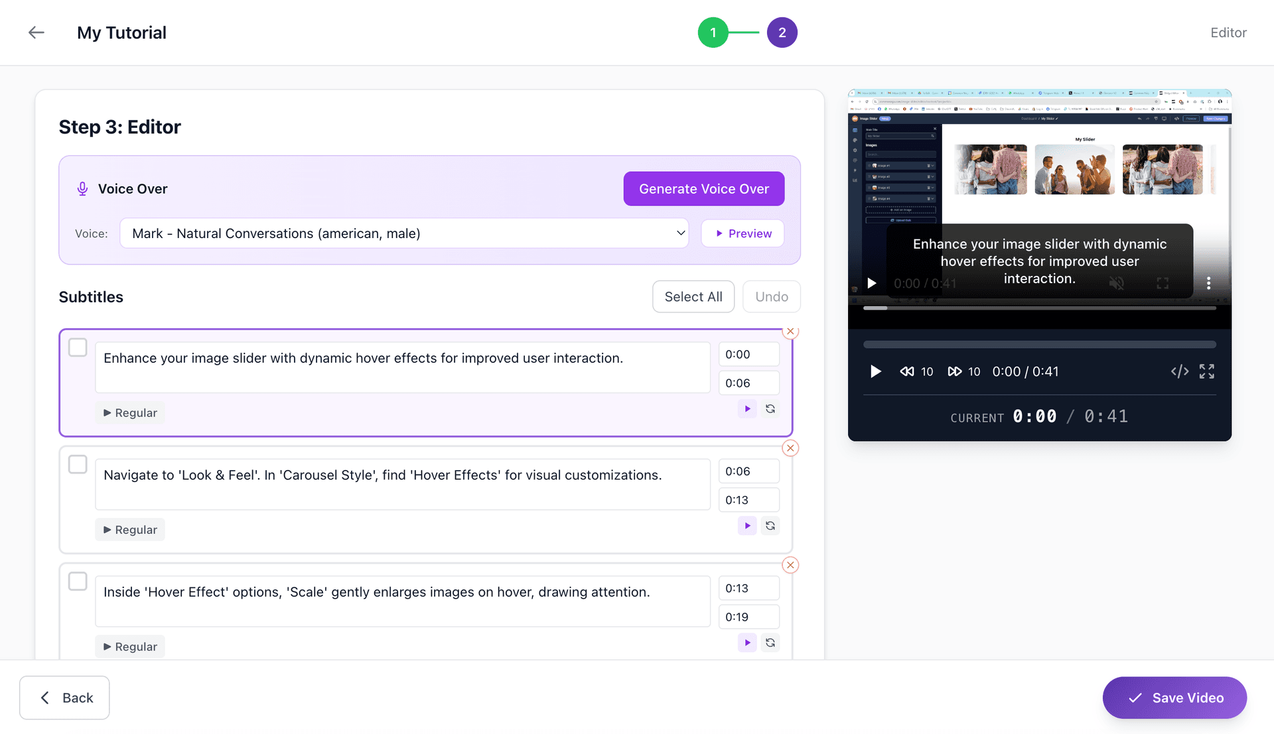Check the first subtitle's checkbox
1274x734 pixels.
coord(78,347)
